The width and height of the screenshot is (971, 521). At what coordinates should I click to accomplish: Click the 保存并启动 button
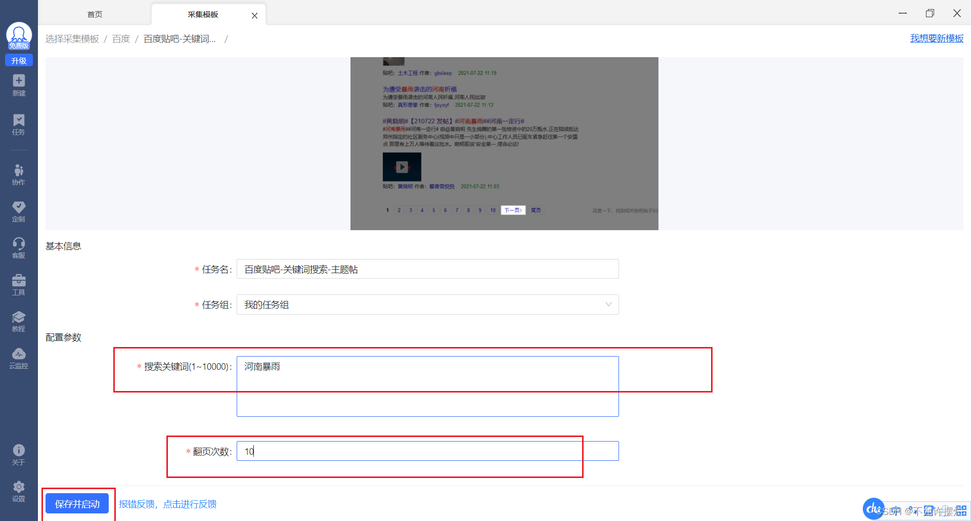77,504
